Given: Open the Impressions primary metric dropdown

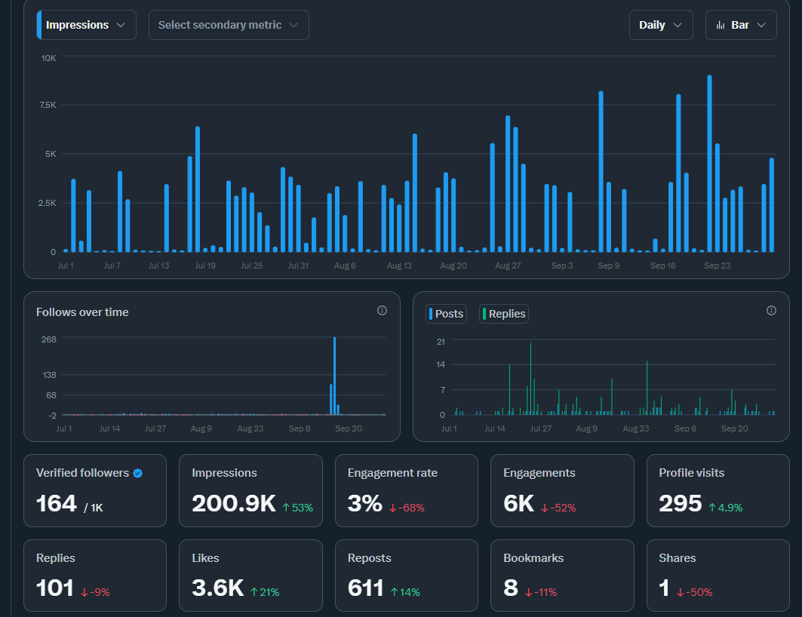Looking at the screenshot, I should pos(87,25).
